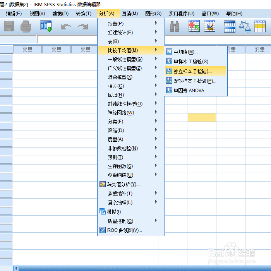Click the Find binoculars icon

click(175, 26)
